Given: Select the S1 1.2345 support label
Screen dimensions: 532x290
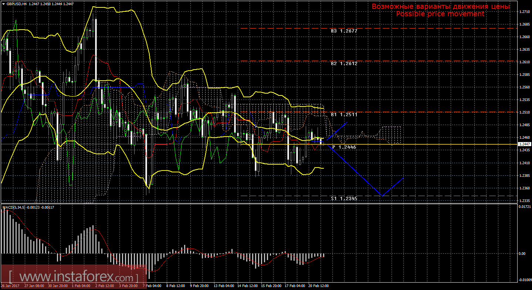Looking at the screenshot, I should (x=344, y=199).
